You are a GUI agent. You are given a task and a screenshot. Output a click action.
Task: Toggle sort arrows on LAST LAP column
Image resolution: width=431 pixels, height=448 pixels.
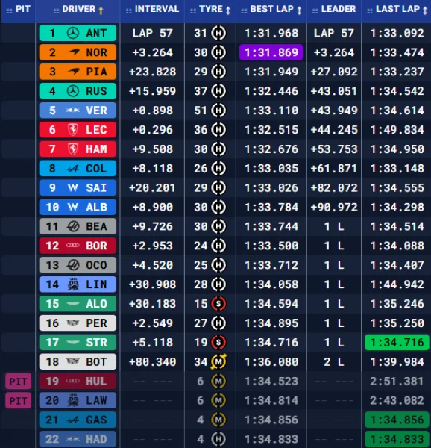point(425,10)
